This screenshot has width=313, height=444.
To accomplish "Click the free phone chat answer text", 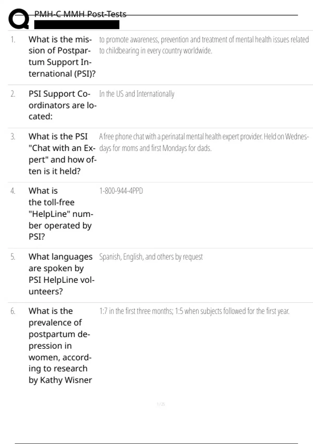I will (x=204, y=142).
